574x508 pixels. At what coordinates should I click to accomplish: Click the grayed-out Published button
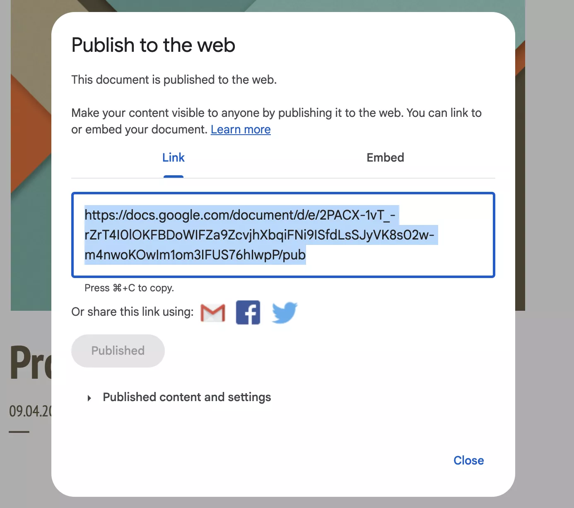click(x=118, y=351)
